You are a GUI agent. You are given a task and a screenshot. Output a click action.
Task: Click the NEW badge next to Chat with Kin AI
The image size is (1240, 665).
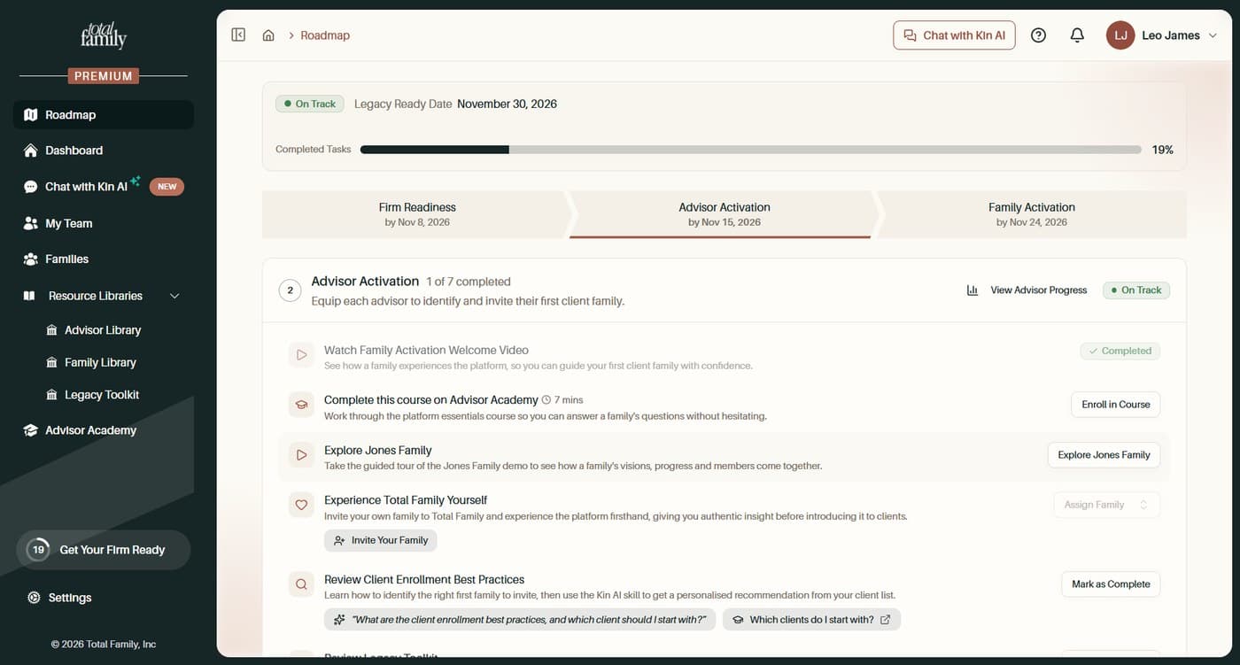click(x=167, y=187)
